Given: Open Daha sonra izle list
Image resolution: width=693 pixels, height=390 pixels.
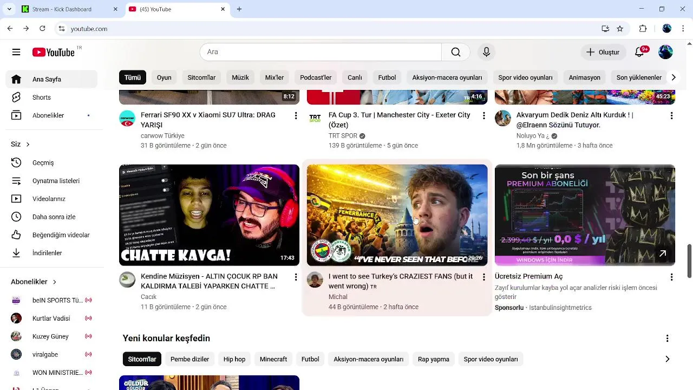Looking at the screenshot, I should [51, 217].
